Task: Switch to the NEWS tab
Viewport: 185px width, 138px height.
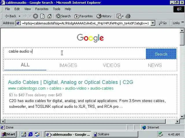Action: [x=155, y=65]
